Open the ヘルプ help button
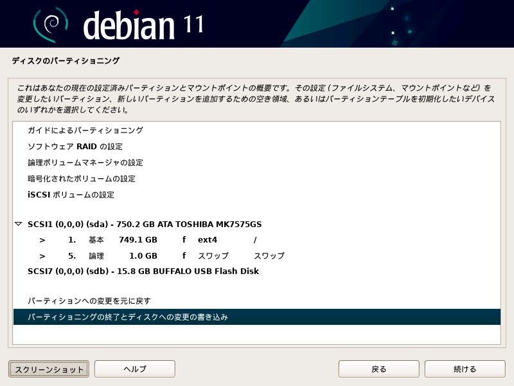Screen dimensions: 514x386 pos(135,369)
